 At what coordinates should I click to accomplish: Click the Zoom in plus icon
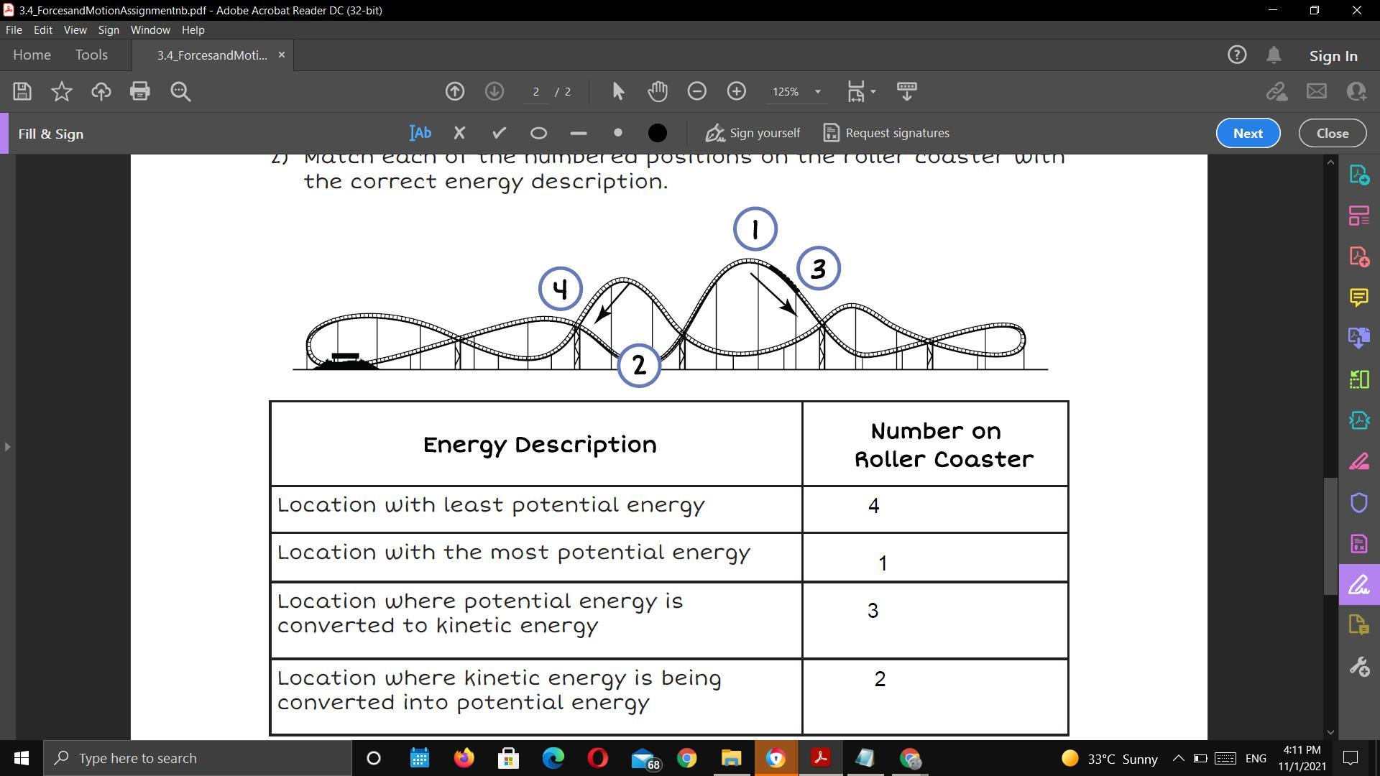click(x=736, y=91)
